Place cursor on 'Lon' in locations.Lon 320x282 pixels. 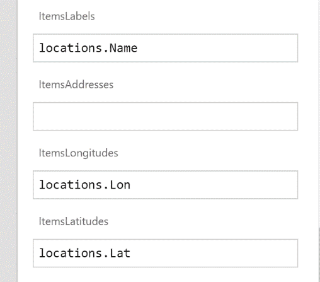[x=120, y=185]
